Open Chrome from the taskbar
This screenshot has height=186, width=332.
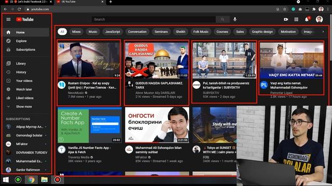[x=31, y=180]
